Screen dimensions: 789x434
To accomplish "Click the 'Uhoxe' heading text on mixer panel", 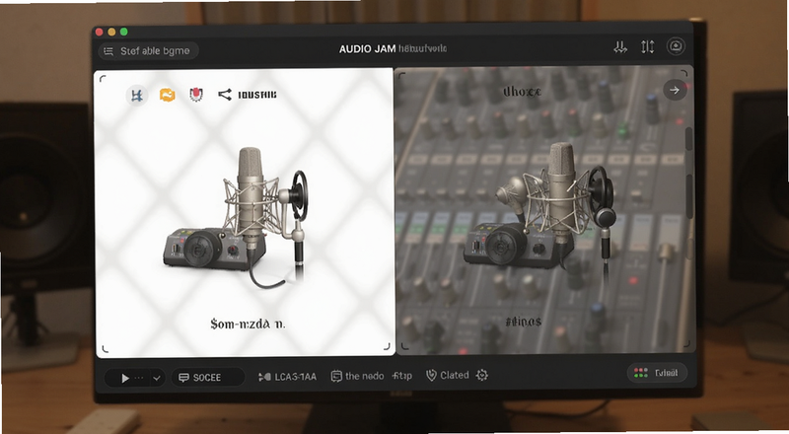I will pos(522,92).
